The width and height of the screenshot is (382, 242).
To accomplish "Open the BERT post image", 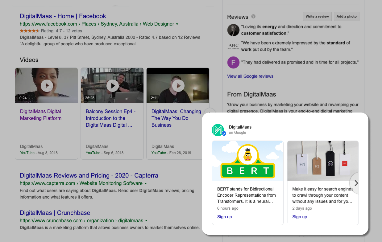I will click(248, 161).
